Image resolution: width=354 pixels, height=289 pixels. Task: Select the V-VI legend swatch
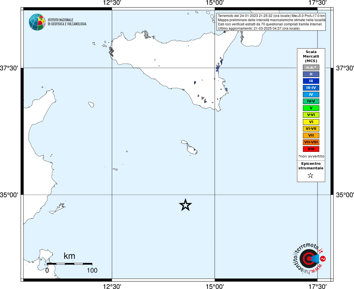pos(311,115)
